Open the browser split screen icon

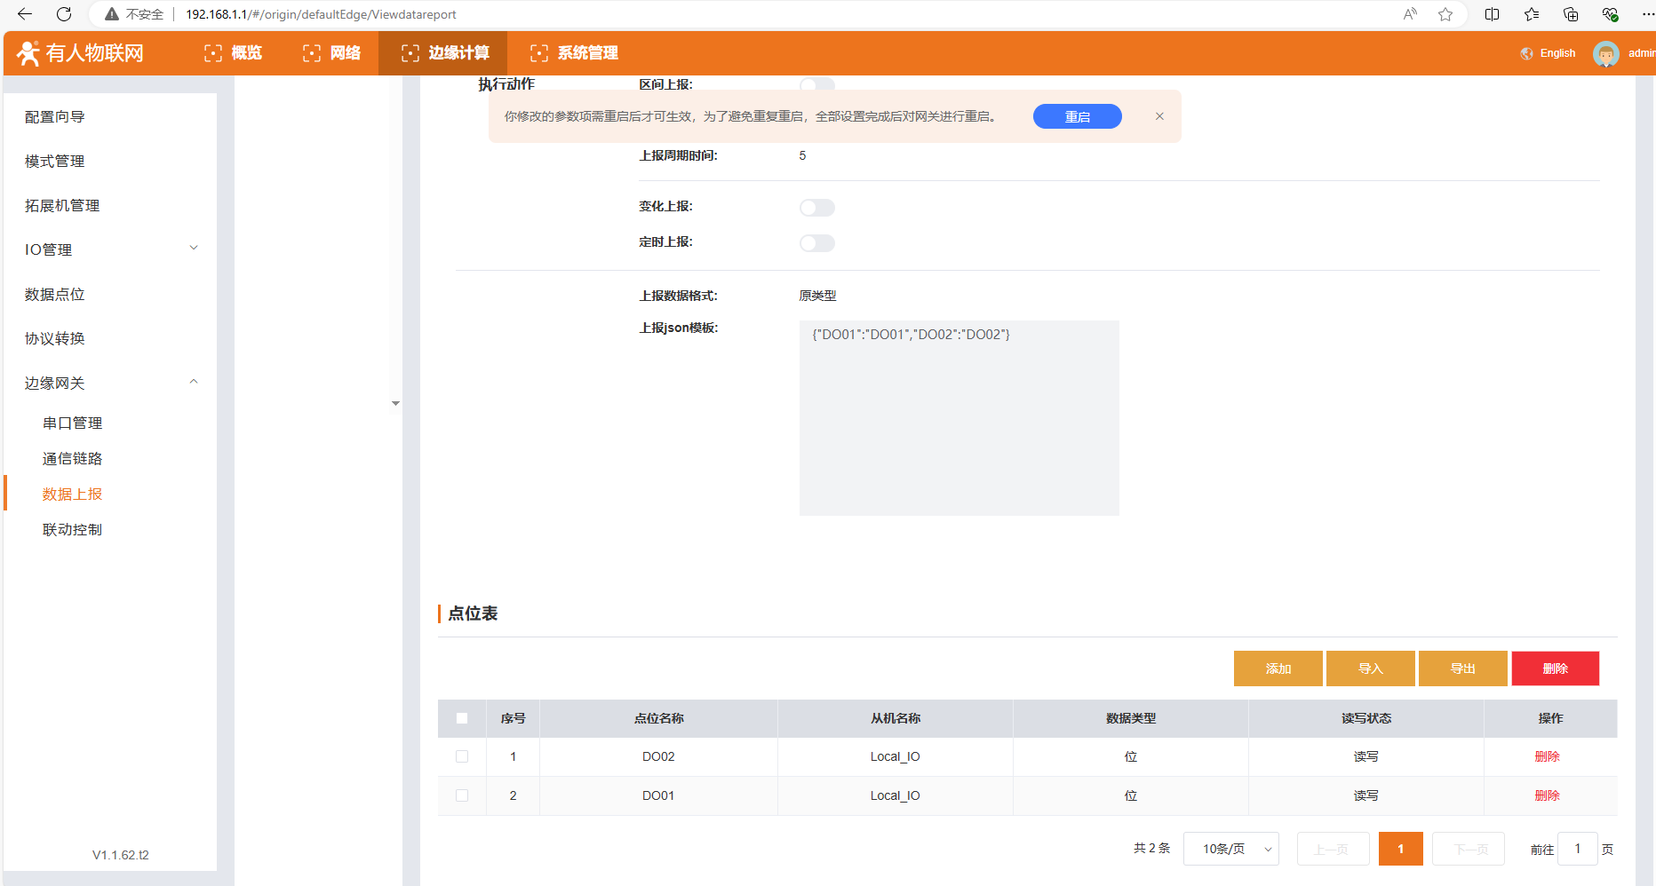(x=1492, y=14)
